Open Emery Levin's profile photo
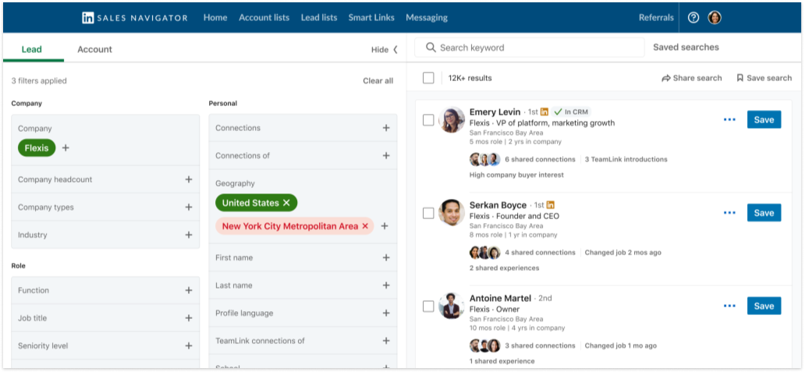Screen dimensions: 805x372 (x=452, y=119)
